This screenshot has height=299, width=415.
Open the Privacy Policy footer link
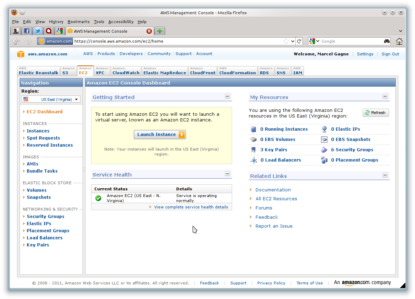pyautogui.click(x=271, y=283)
